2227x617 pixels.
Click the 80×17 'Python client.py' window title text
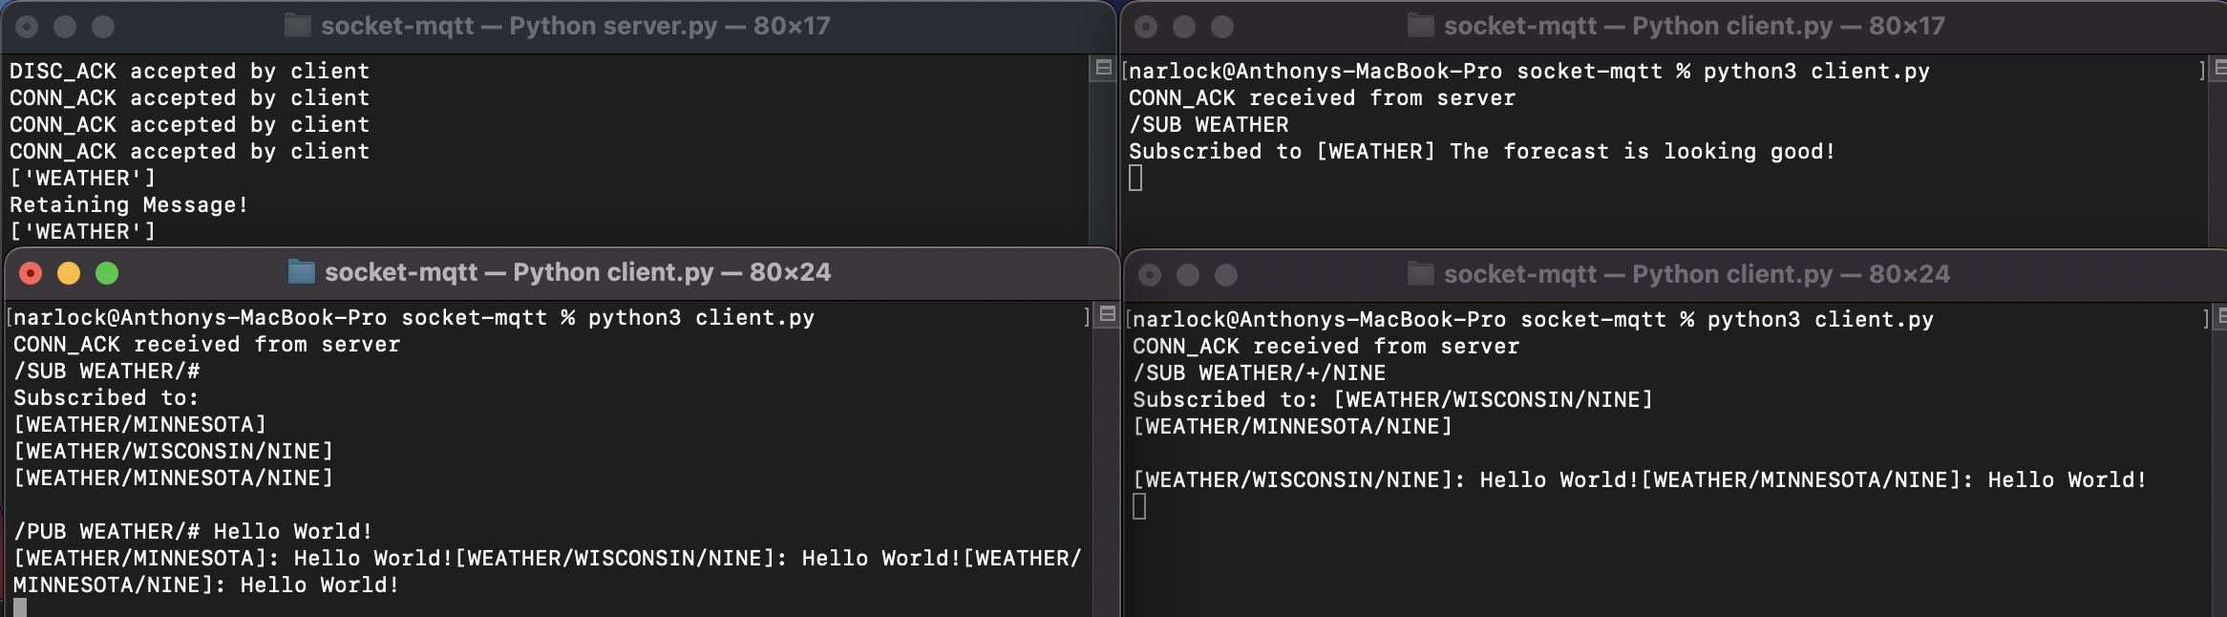click(x=1694, y=26)
